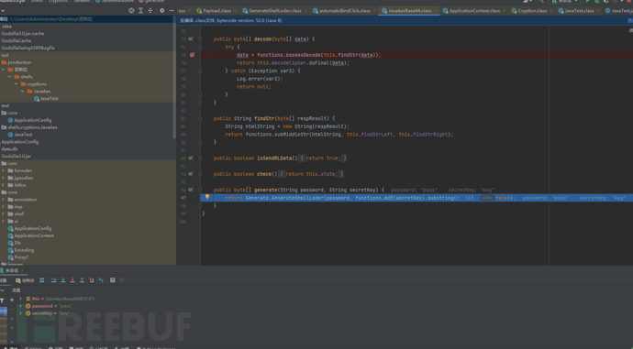Click Step Into debugger icon
Viewport: 633px width, 349px height.
63,280
